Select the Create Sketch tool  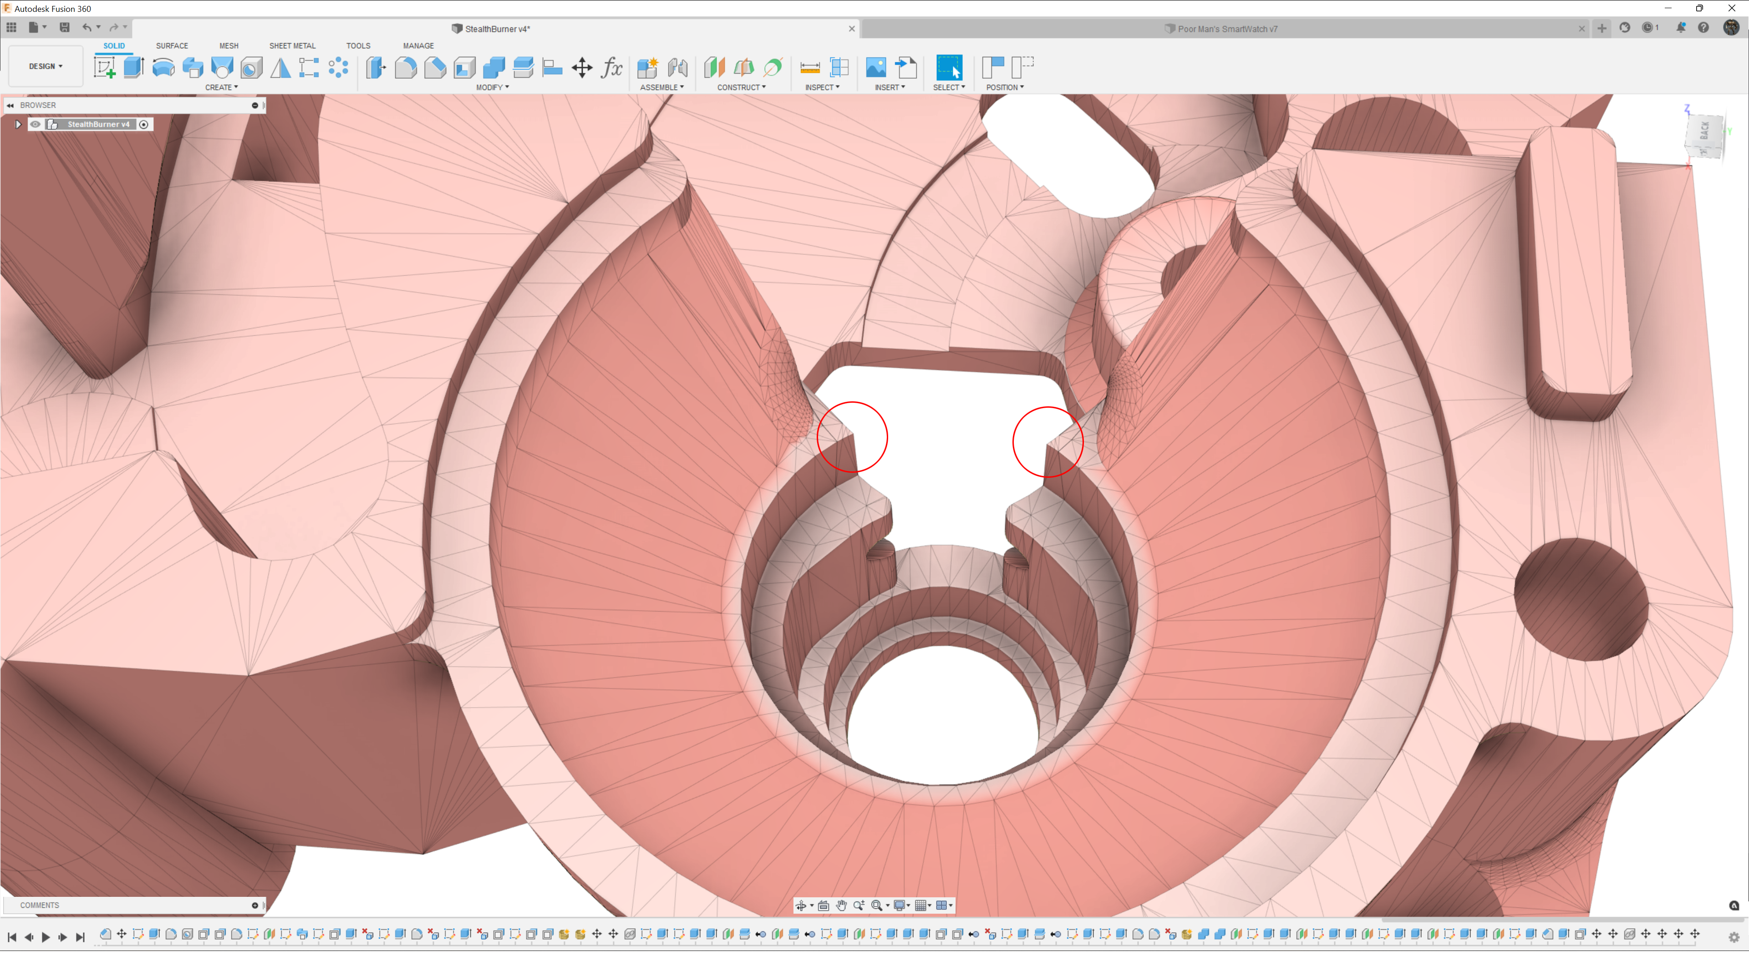[x=104, y=68]
